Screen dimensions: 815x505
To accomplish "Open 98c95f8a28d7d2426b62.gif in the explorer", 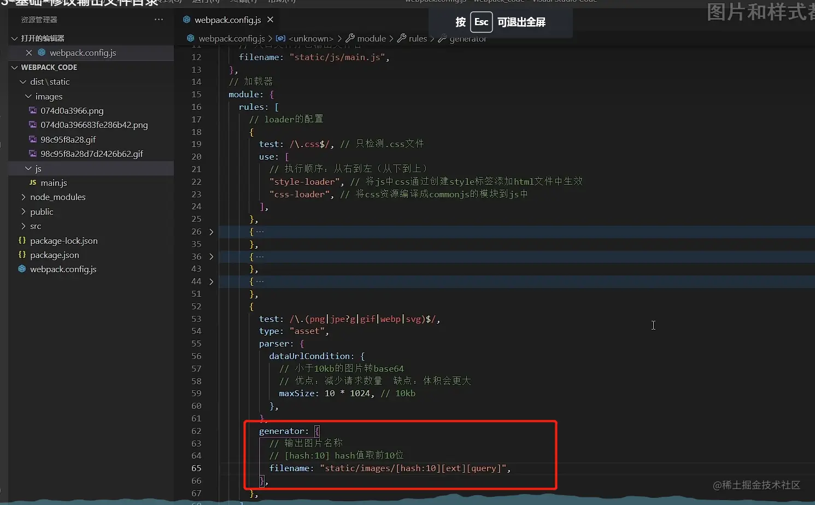I will click(92, 154).
